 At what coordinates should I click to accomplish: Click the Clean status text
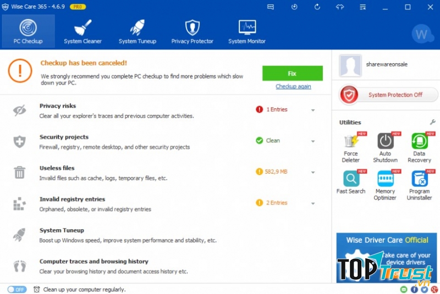(273, 141)
